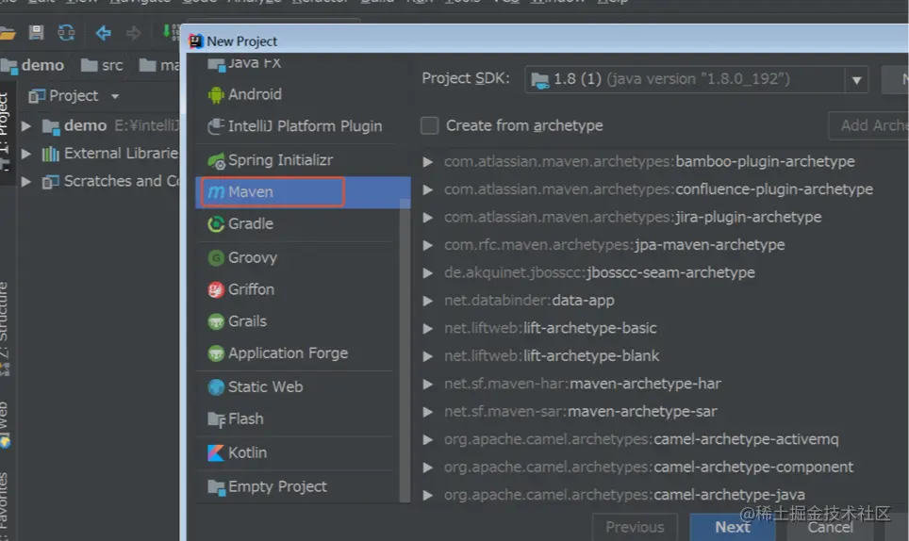This screenshot has width=909, height=541.
Task: Click the Previous button
Action: click(x=635, y=527)
